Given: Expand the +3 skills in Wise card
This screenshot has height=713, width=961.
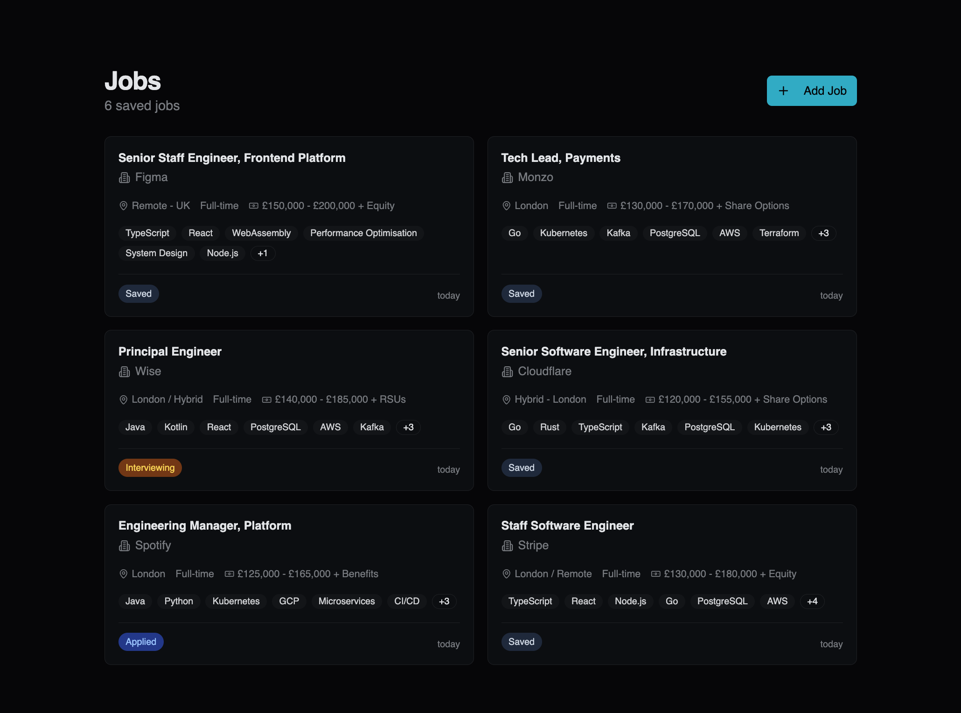Looking at the screenshot, I should coord(408,427).
